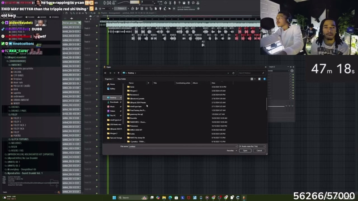This screenshot has width=358, height=201.
Task: Mute Track 1 in the playlist
Action: pos(97,26)
